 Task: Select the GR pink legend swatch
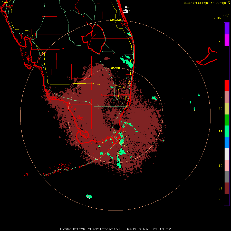pos(227,97)
